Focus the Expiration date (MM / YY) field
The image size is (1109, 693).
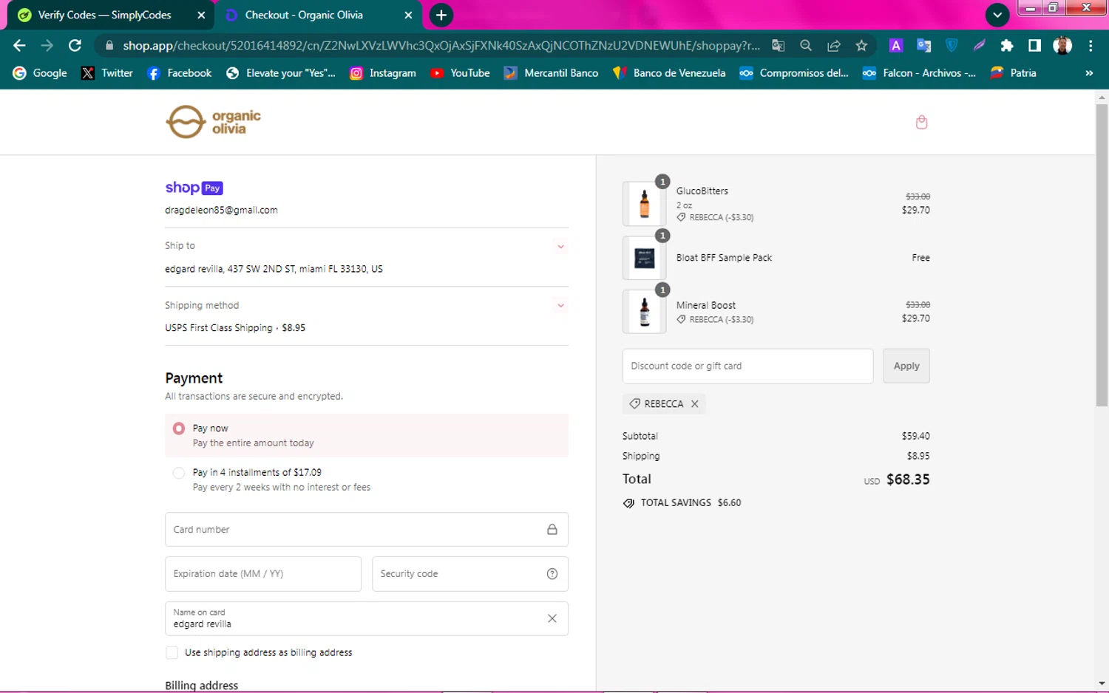pos(263,574)
